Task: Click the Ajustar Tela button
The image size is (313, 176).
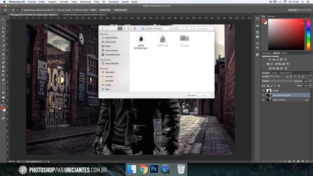Action: pyautogui.click(x=105, y=10)
